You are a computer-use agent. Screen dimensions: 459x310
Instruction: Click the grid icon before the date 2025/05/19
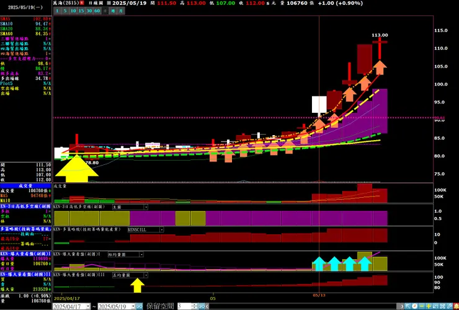109,3
